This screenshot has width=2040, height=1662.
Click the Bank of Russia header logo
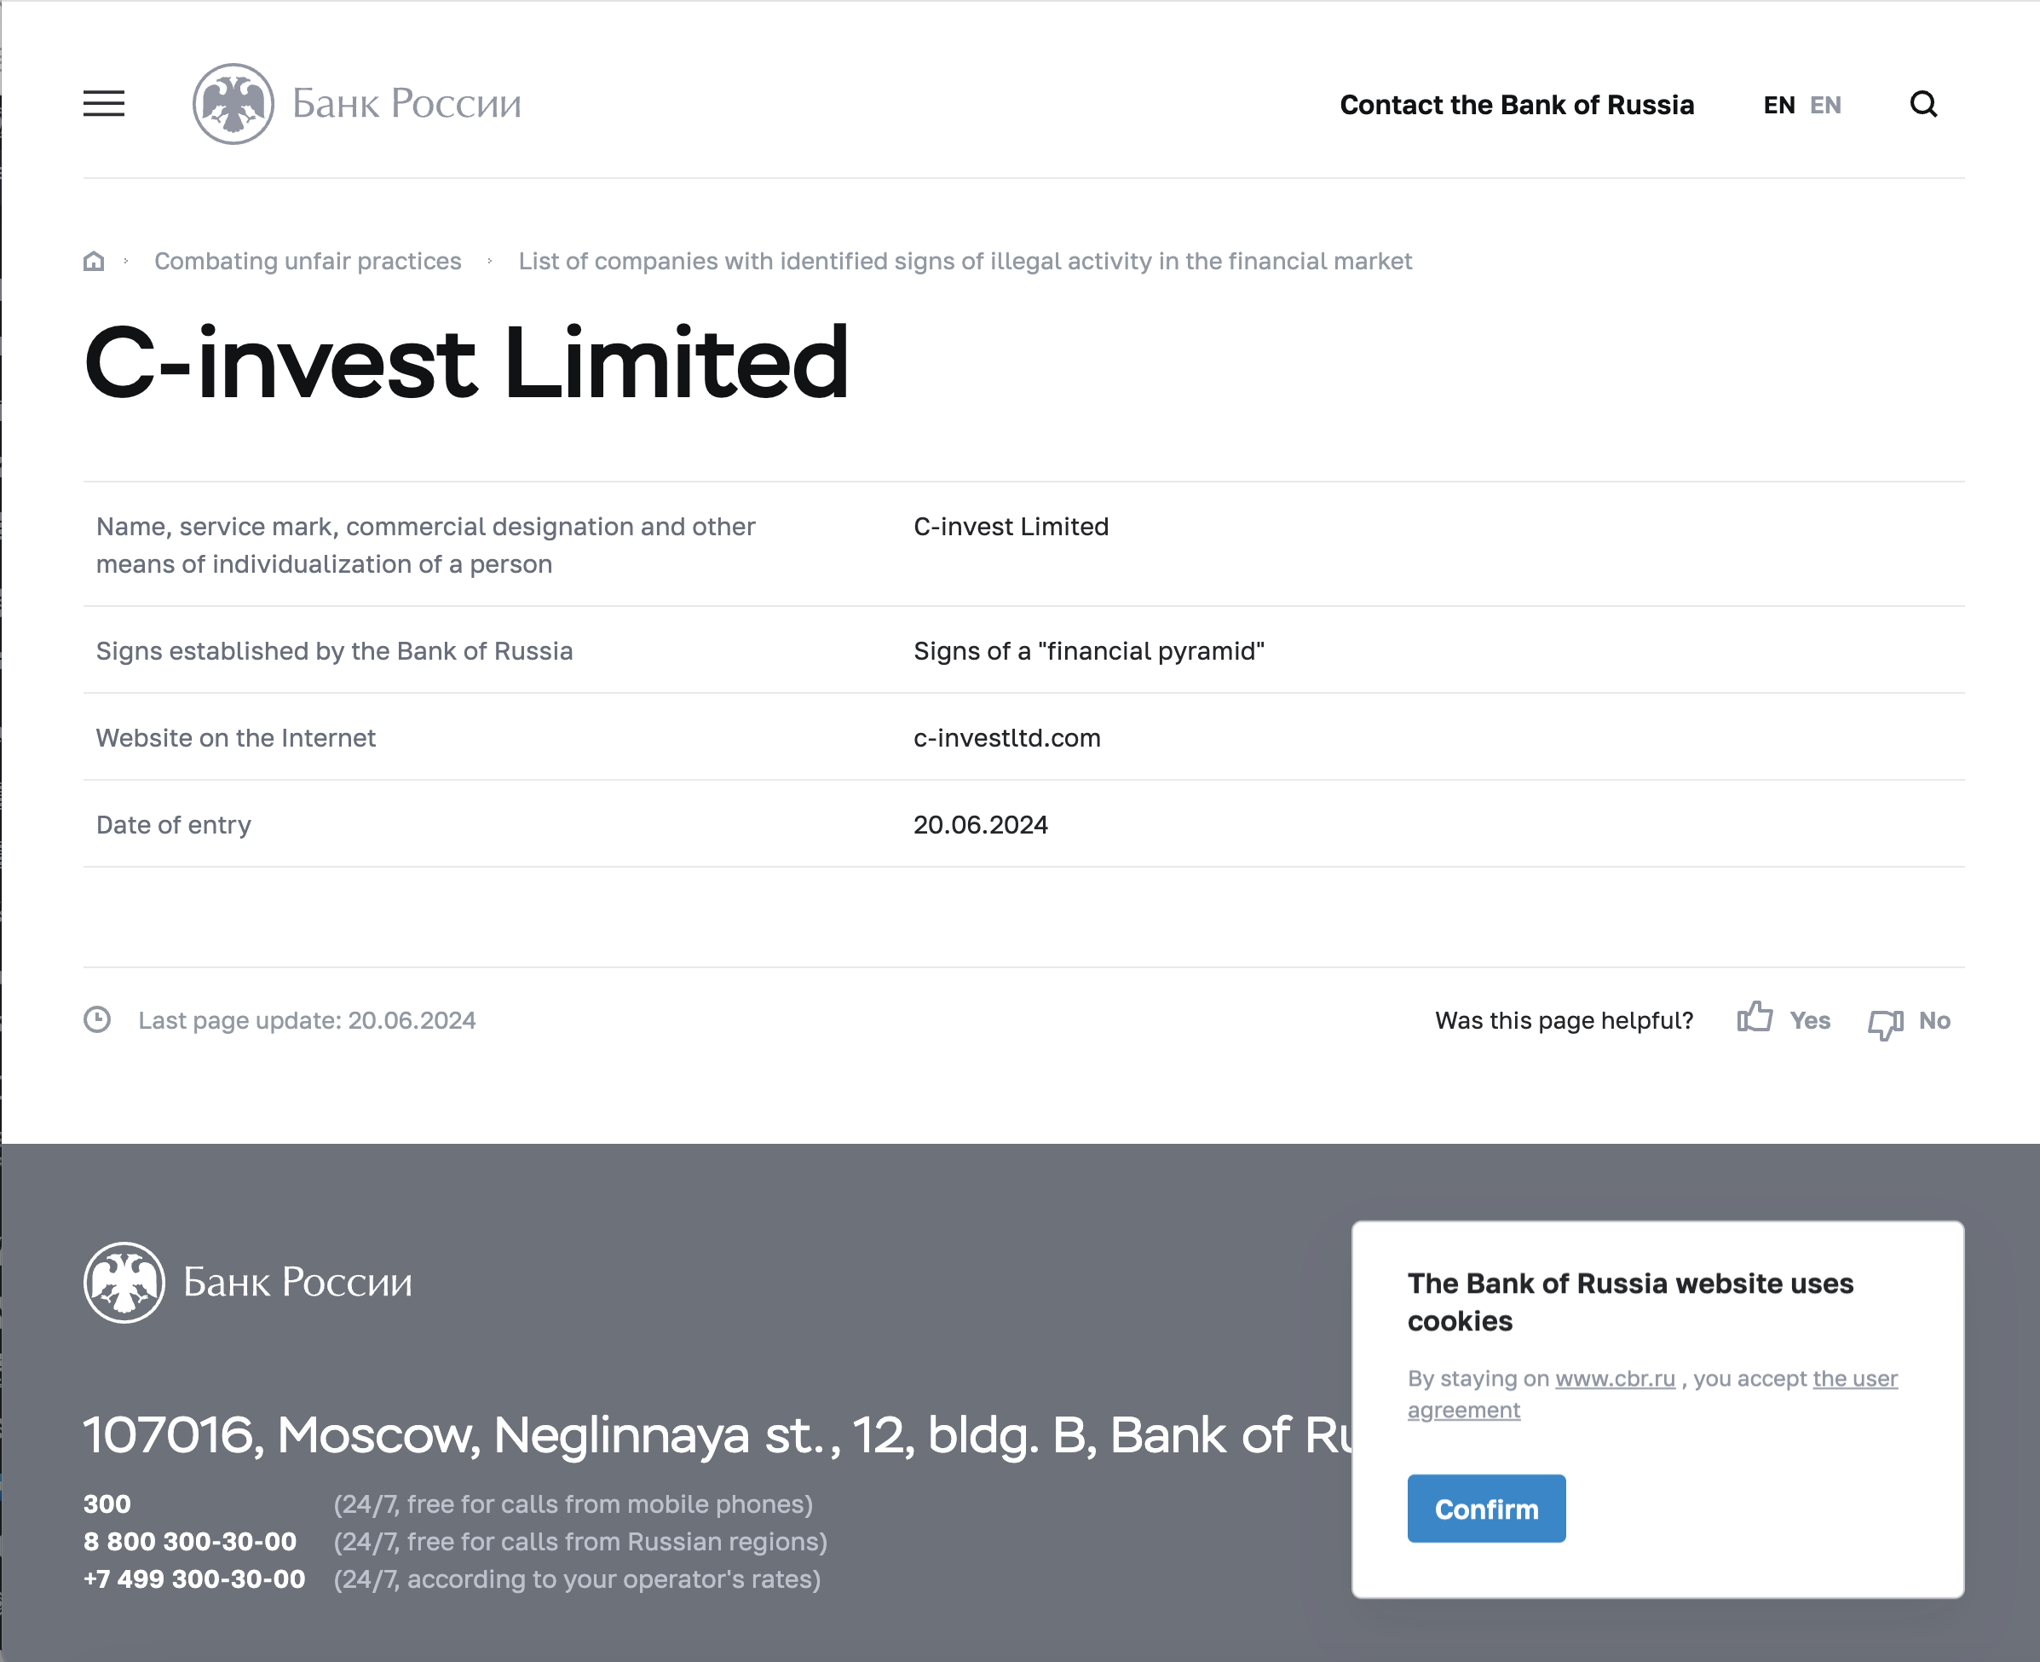[357, 103]
